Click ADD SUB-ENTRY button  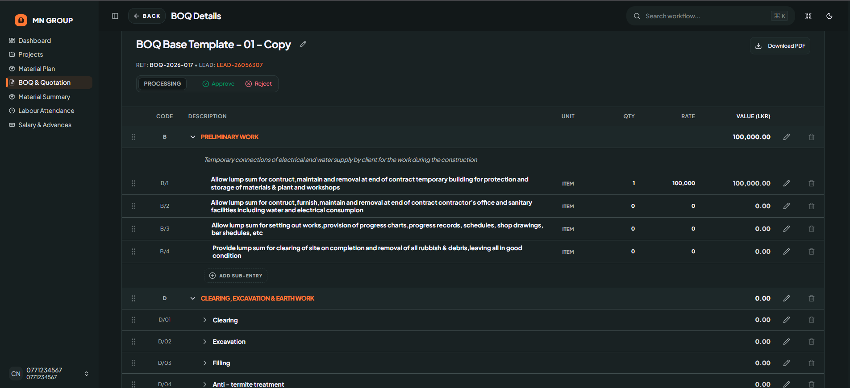(236, 276)
